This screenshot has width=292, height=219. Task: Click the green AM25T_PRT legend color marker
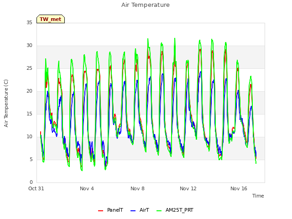tap(159, 211)
